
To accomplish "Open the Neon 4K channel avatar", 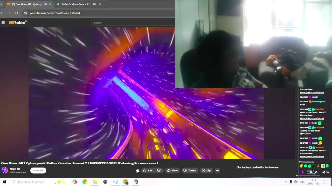I will (x=4, y=171).
